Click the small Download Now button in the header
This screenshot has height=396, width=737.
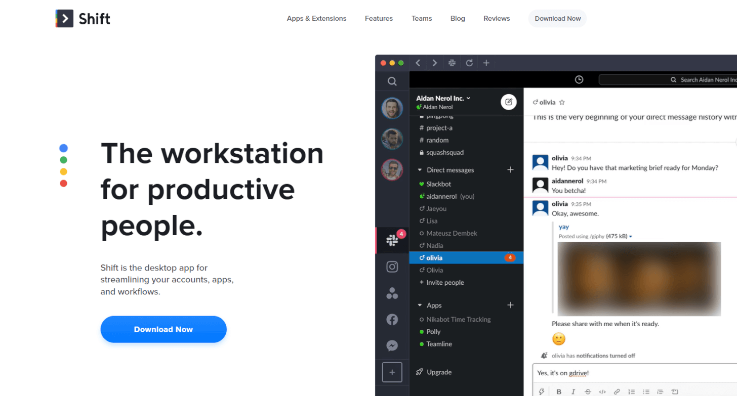click(x=558, y=19)
